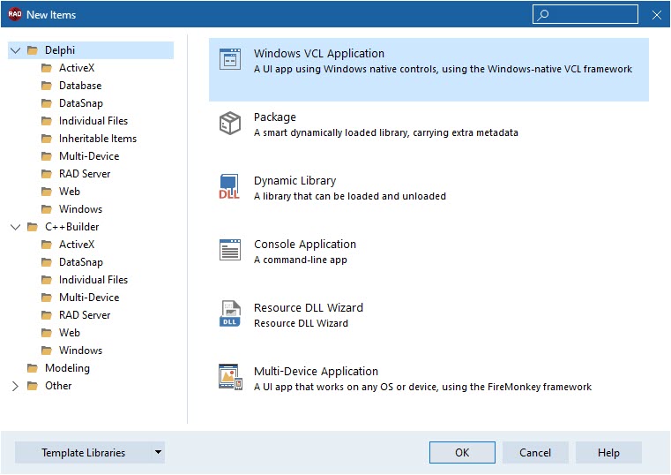Select the C++Builder category
This screenshot has height=475, width=671.
pos(72,227)
